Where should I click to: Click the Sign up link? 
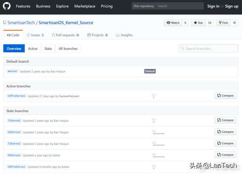pyautogui.click(x=232, y=6)
